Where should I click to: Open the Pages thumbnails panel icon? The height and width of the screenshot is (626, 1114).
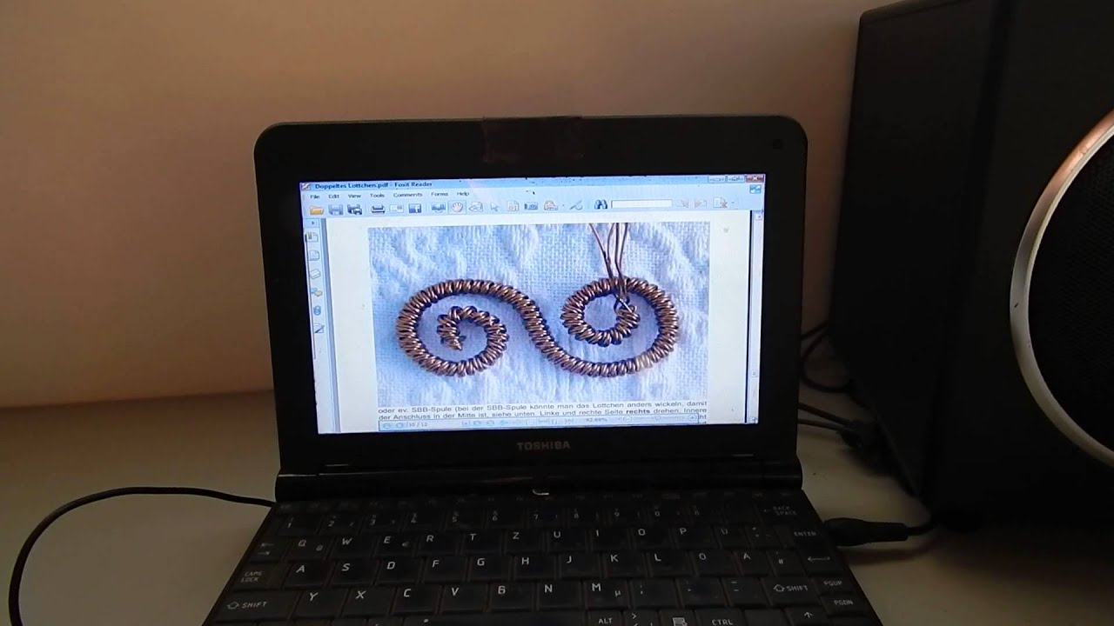(313, 255)
